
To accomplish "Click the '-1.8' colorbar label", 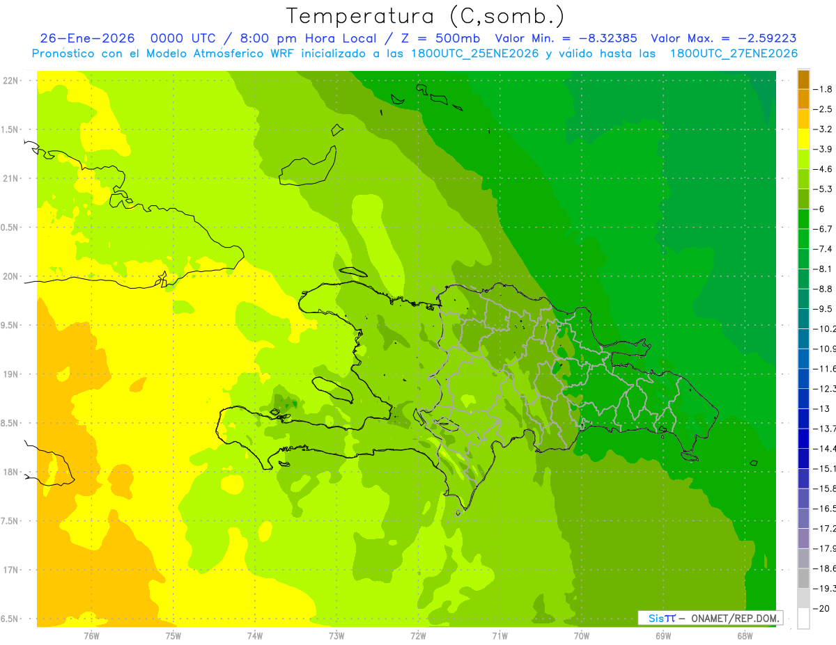I will pos(823,89).
